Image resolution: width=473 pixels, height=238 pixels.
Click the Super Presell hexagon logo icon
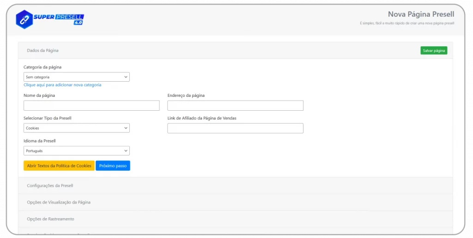point(24,19)
